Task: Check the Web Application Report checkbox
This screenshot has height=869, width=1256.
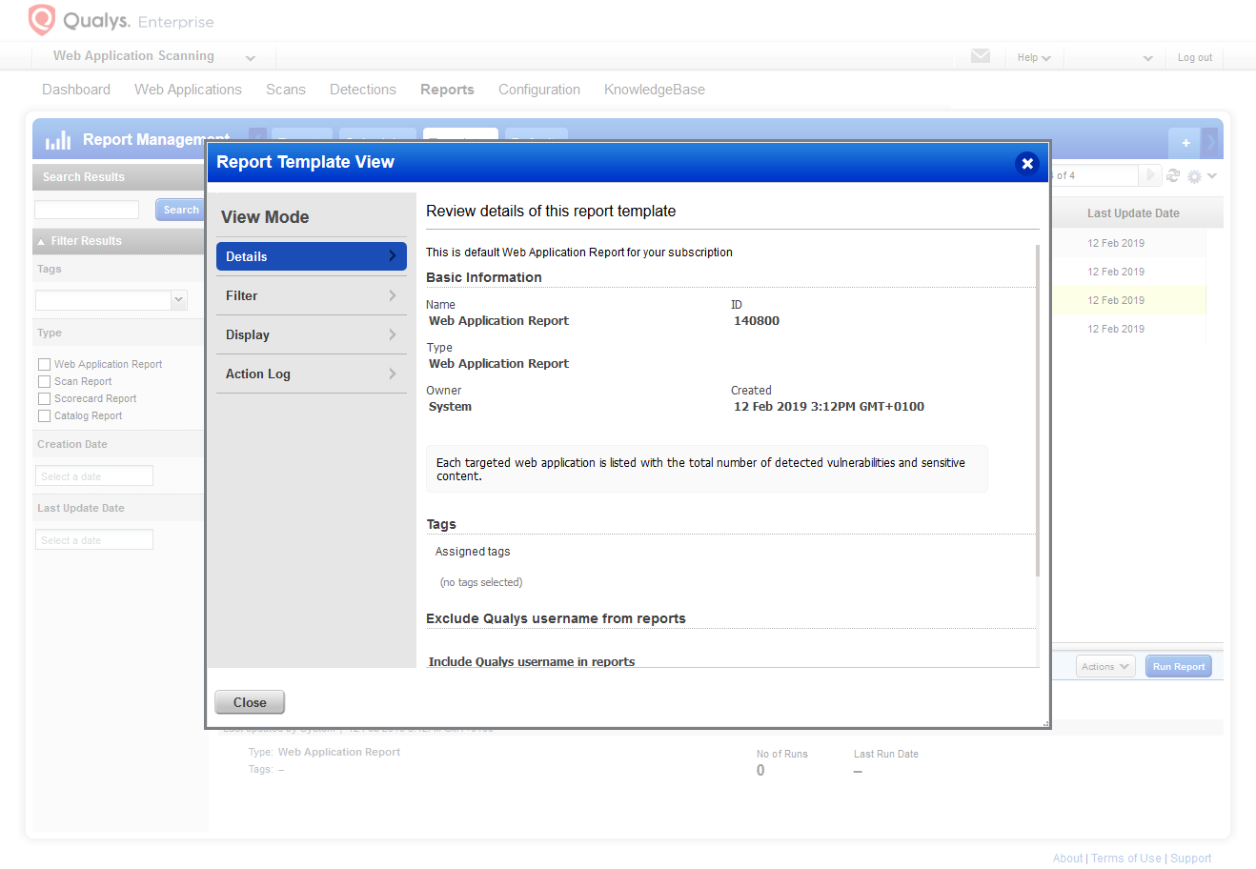Action: (44, 364)
